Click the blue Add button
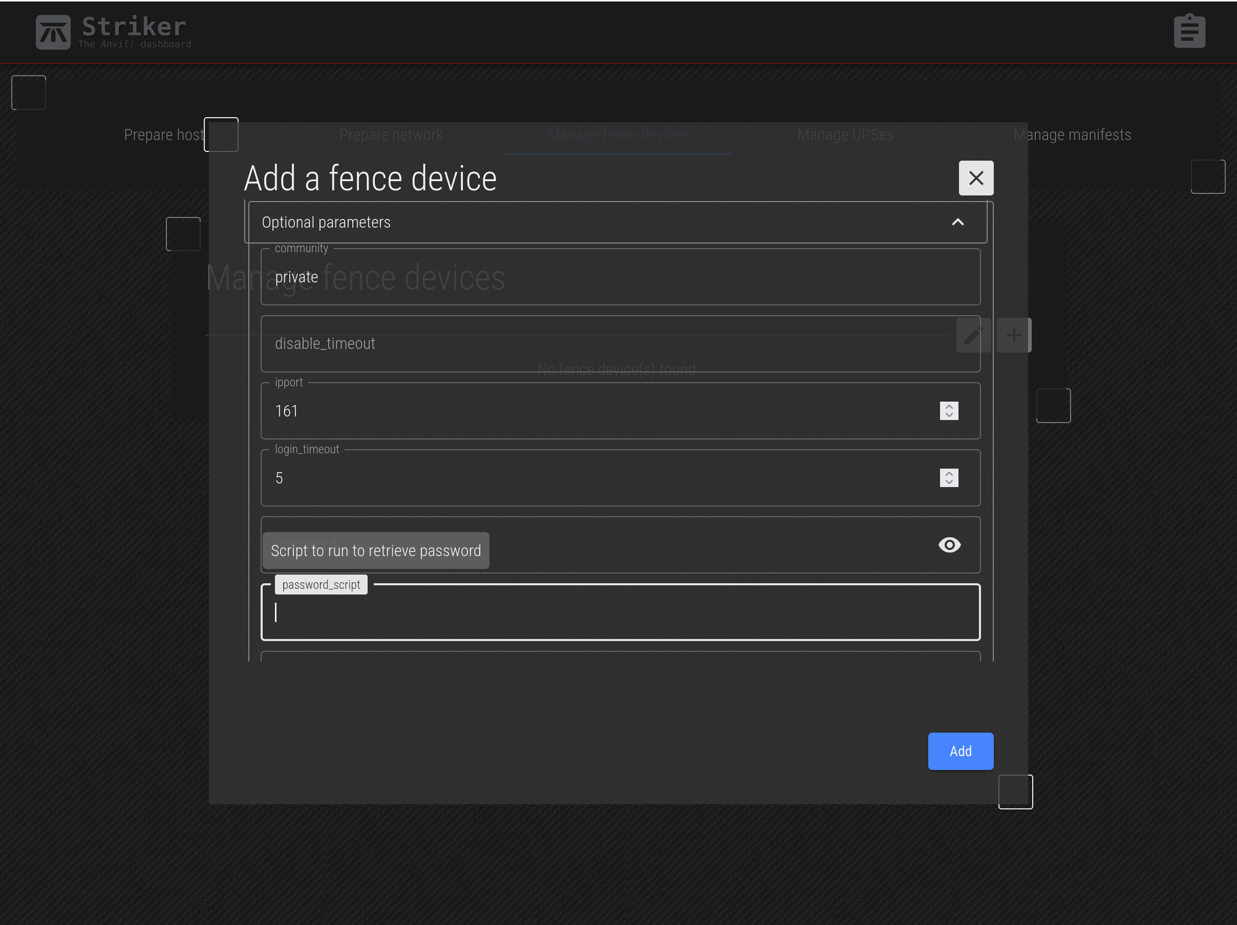This screenshot has width=1237, height=925. point(960,751)
